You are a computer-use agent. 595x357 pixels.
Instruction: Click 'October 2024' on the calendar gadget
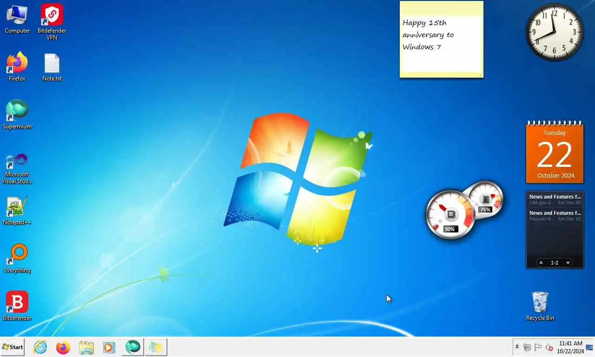pos(555,175)
